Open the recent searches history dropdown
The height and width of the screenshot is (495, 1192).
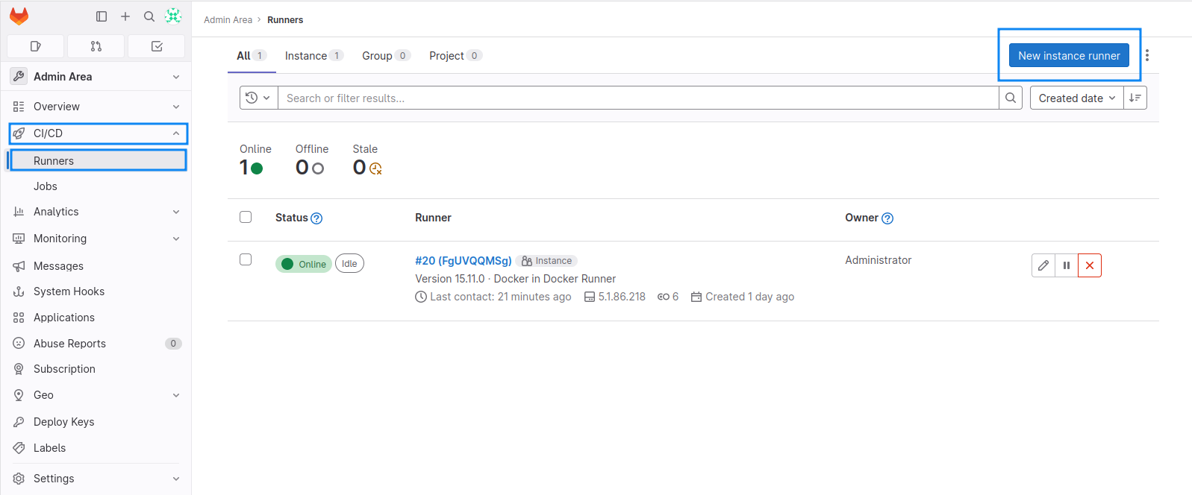pos(258,98)
